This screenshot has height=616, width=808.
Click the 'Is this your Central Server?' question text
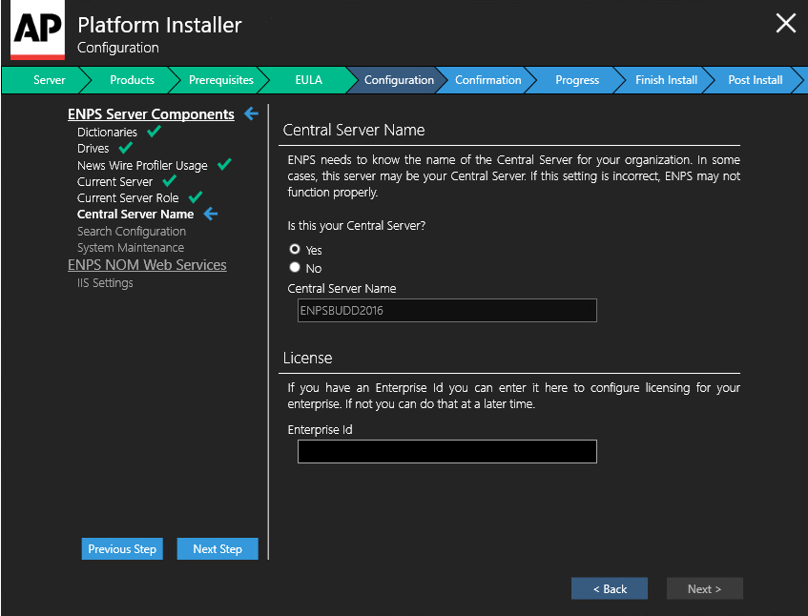tap(357, 226)
